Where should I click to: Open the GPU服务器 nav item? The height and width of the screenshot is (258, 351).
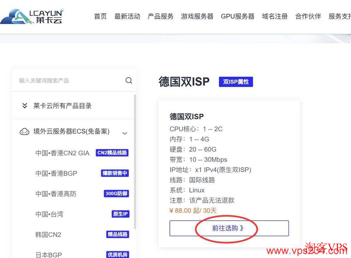(237, 16)
